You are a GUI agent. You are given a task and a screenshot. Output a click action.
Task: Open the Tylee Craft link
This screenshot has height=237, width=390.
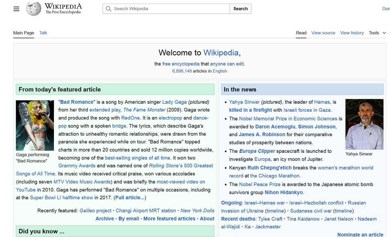(270, 219)
